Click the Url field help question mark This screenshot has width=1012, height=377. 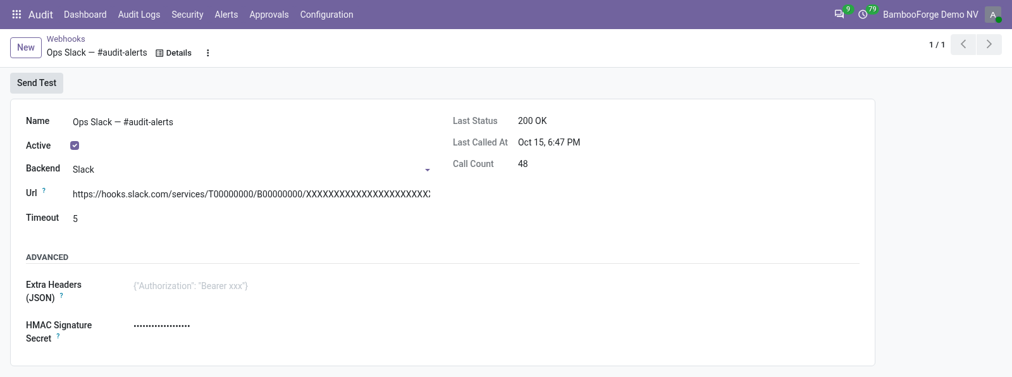pos(44,190)
